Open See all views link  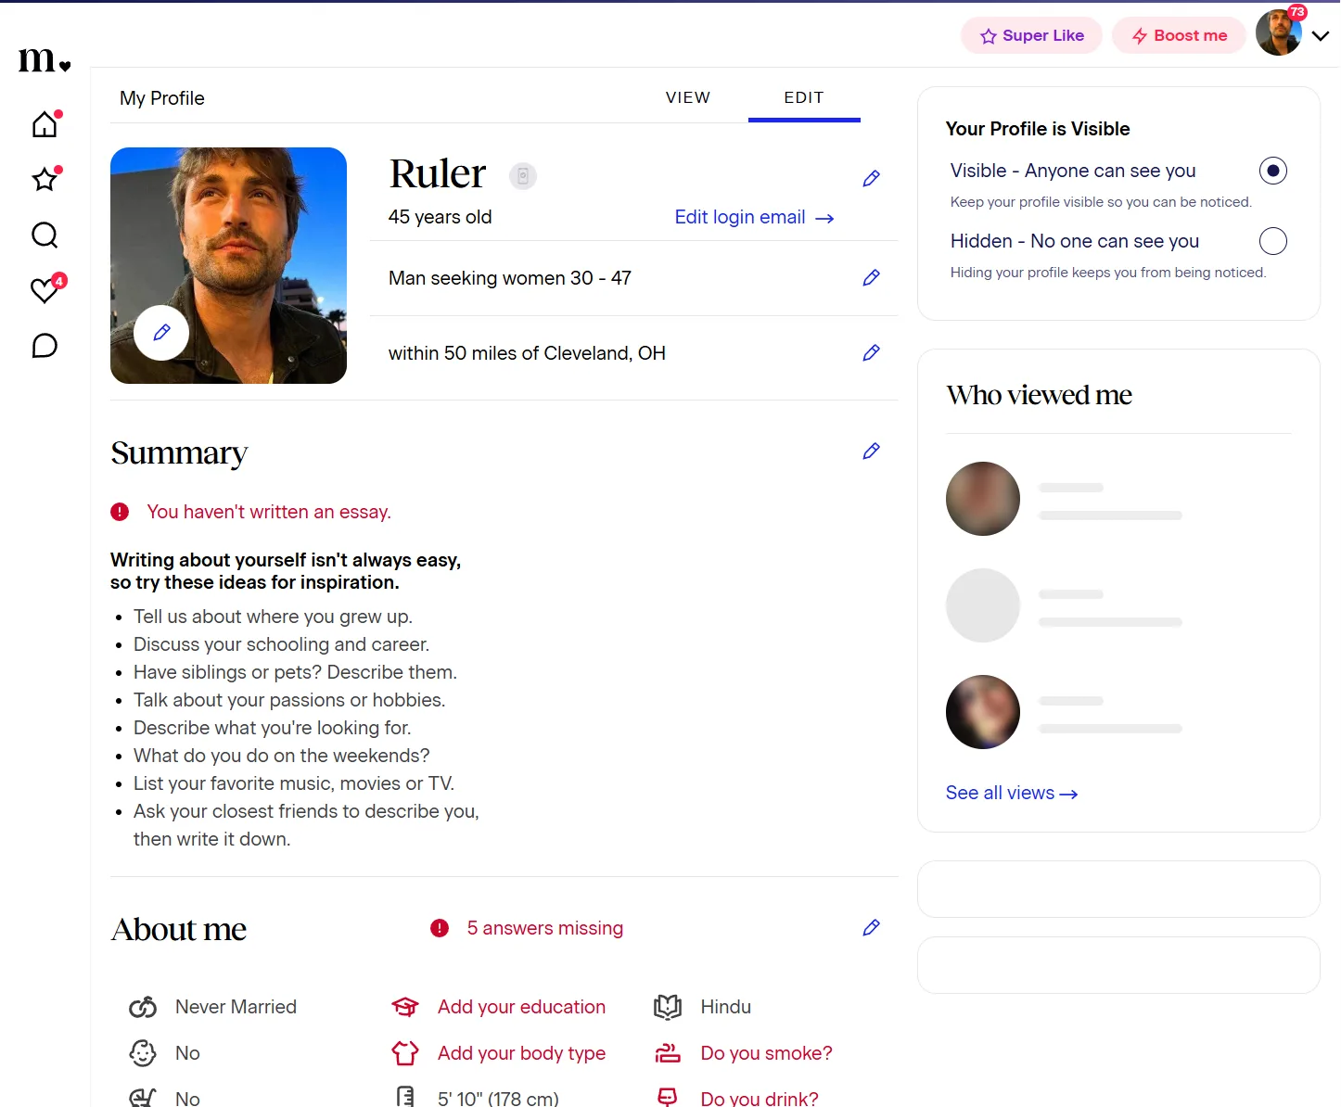click(x=1012, y=793)
